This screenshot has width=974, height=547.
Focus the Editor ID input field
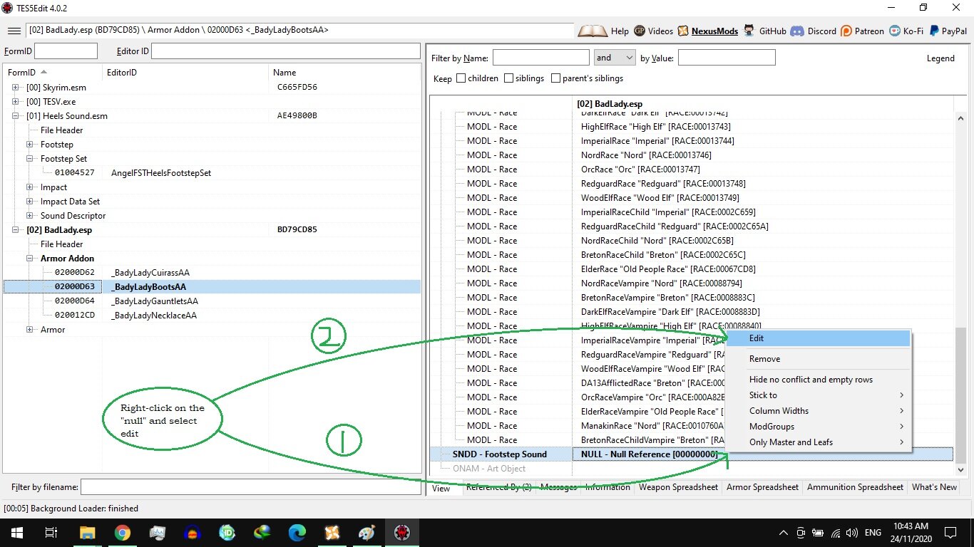285,51
